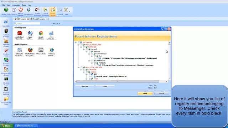This screenshot has width=228, height=128.
Task: Check the HKEY_LOCAL_MACHINE checkbox
Action: click(82, 68)
